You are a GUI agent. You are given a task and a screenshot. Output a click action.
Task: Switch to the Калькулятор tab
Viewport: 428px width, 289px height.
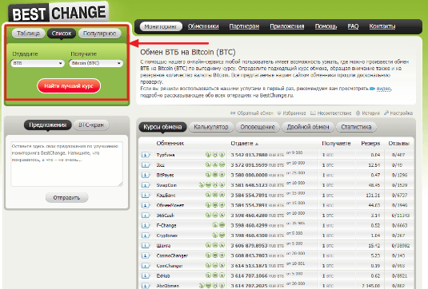click(211, 127)
